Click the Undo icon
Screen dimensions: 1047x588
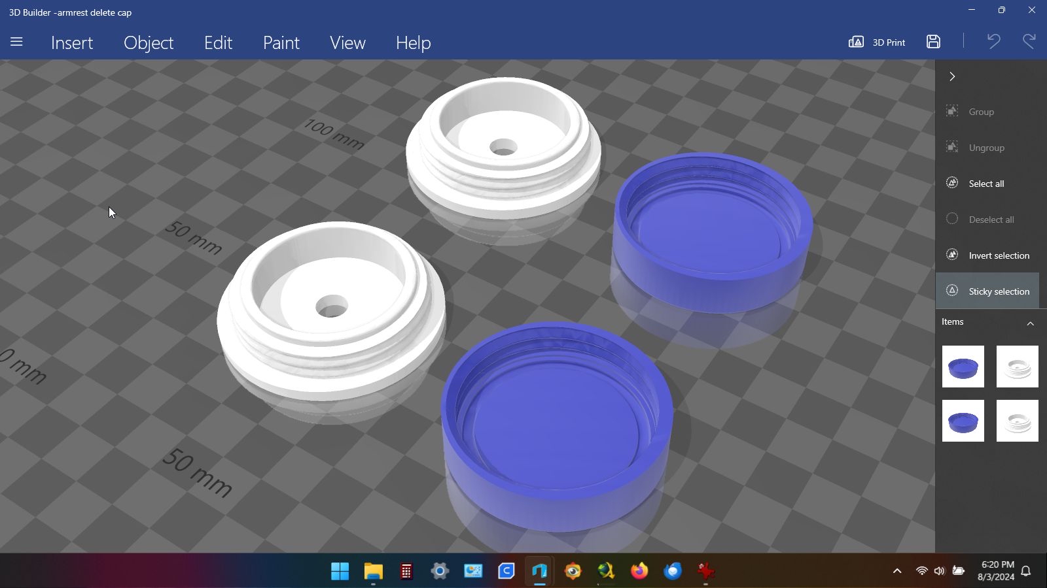[993, 41]
